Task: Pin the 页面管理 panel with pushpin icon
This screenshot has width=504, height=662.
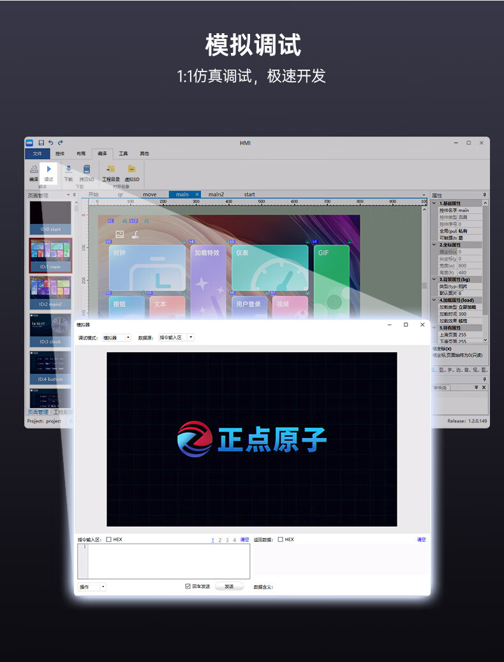Action: [74, 195]
